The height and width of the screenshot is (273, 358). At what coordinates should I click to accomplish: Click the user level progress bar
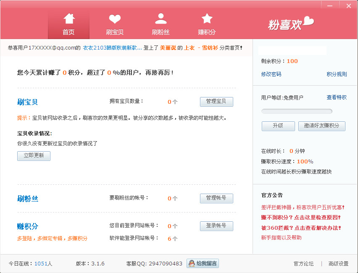point(297,111)
